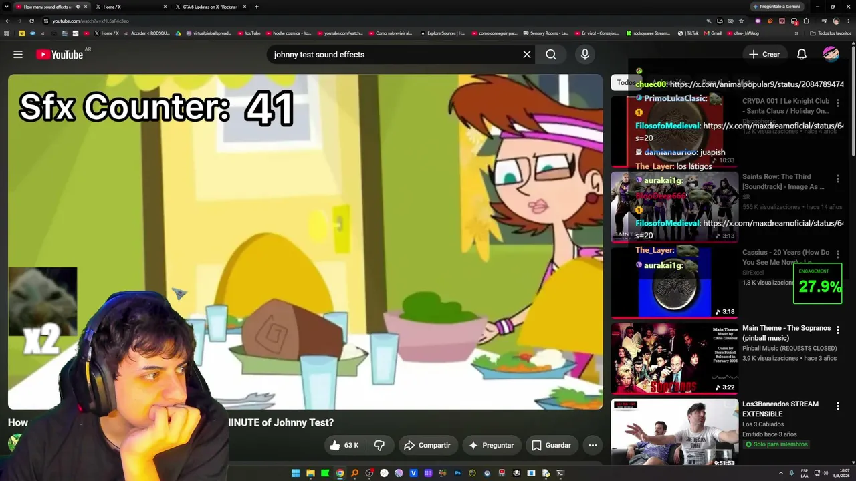This screenshot has width=856, height=481.
Task: Open File Explorer from the taskbar
Action: click(x=310, y=473)
